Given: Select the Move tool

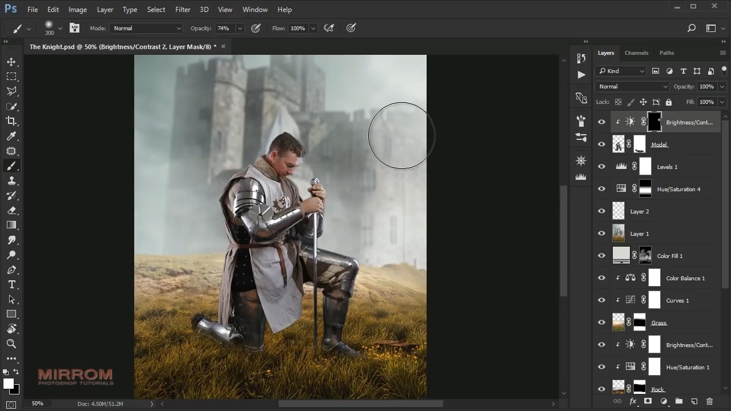Looking at the screenshot, I should [x=11, y=62].
